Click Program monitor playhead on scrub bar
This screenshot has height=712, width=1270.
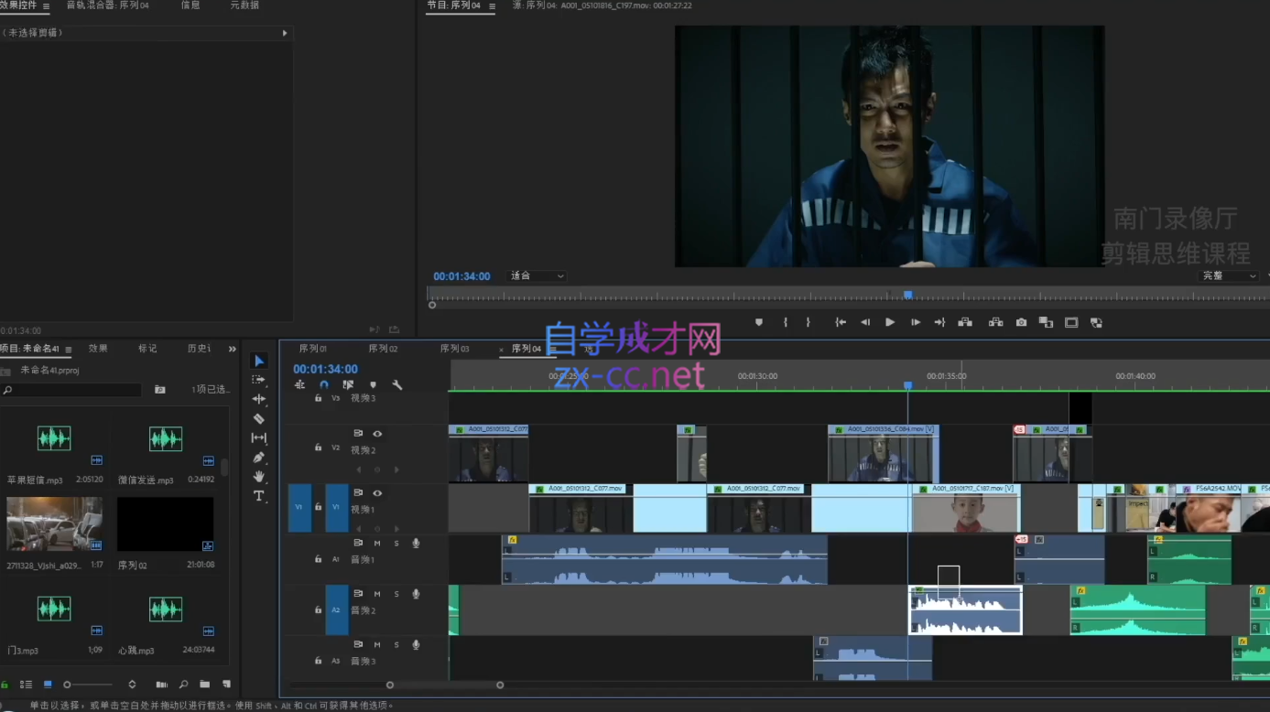[907, 295]
